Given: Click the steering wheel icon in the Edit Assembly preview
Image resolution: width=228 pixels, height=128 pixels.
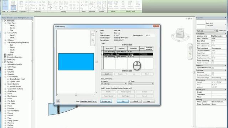Looking at the screenshot, I should click(93, 35).
